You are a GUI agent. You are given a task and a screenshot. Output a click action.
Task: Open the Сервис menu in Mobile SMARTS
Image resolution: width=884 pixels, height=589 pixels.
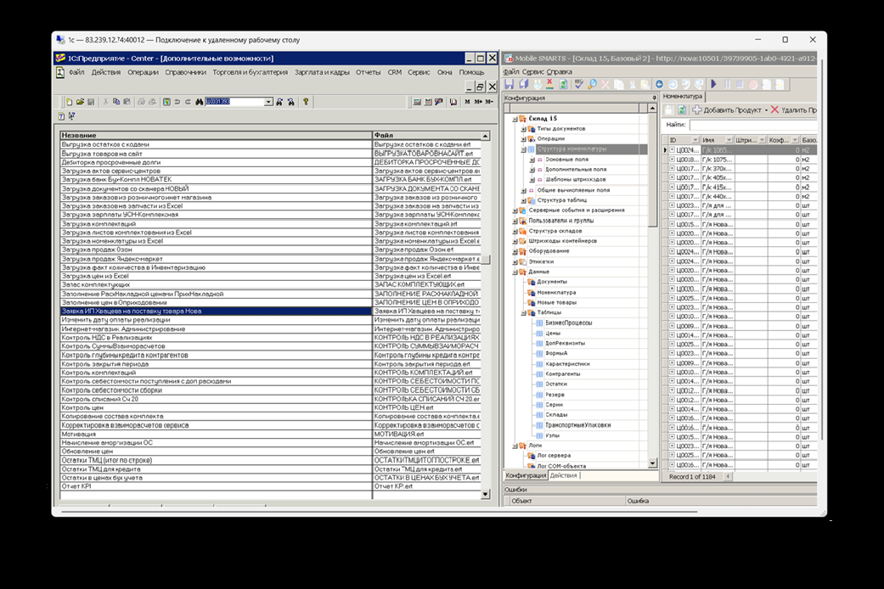pos(532,71)
